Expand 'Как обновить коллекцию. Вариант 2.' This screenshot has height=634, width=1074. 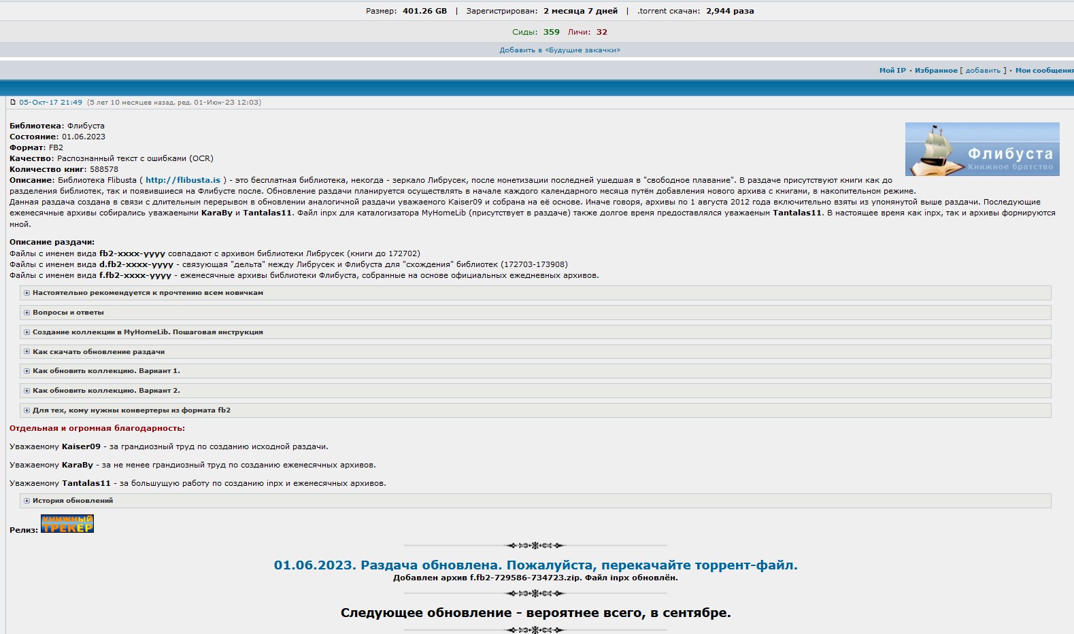point(535,391)
